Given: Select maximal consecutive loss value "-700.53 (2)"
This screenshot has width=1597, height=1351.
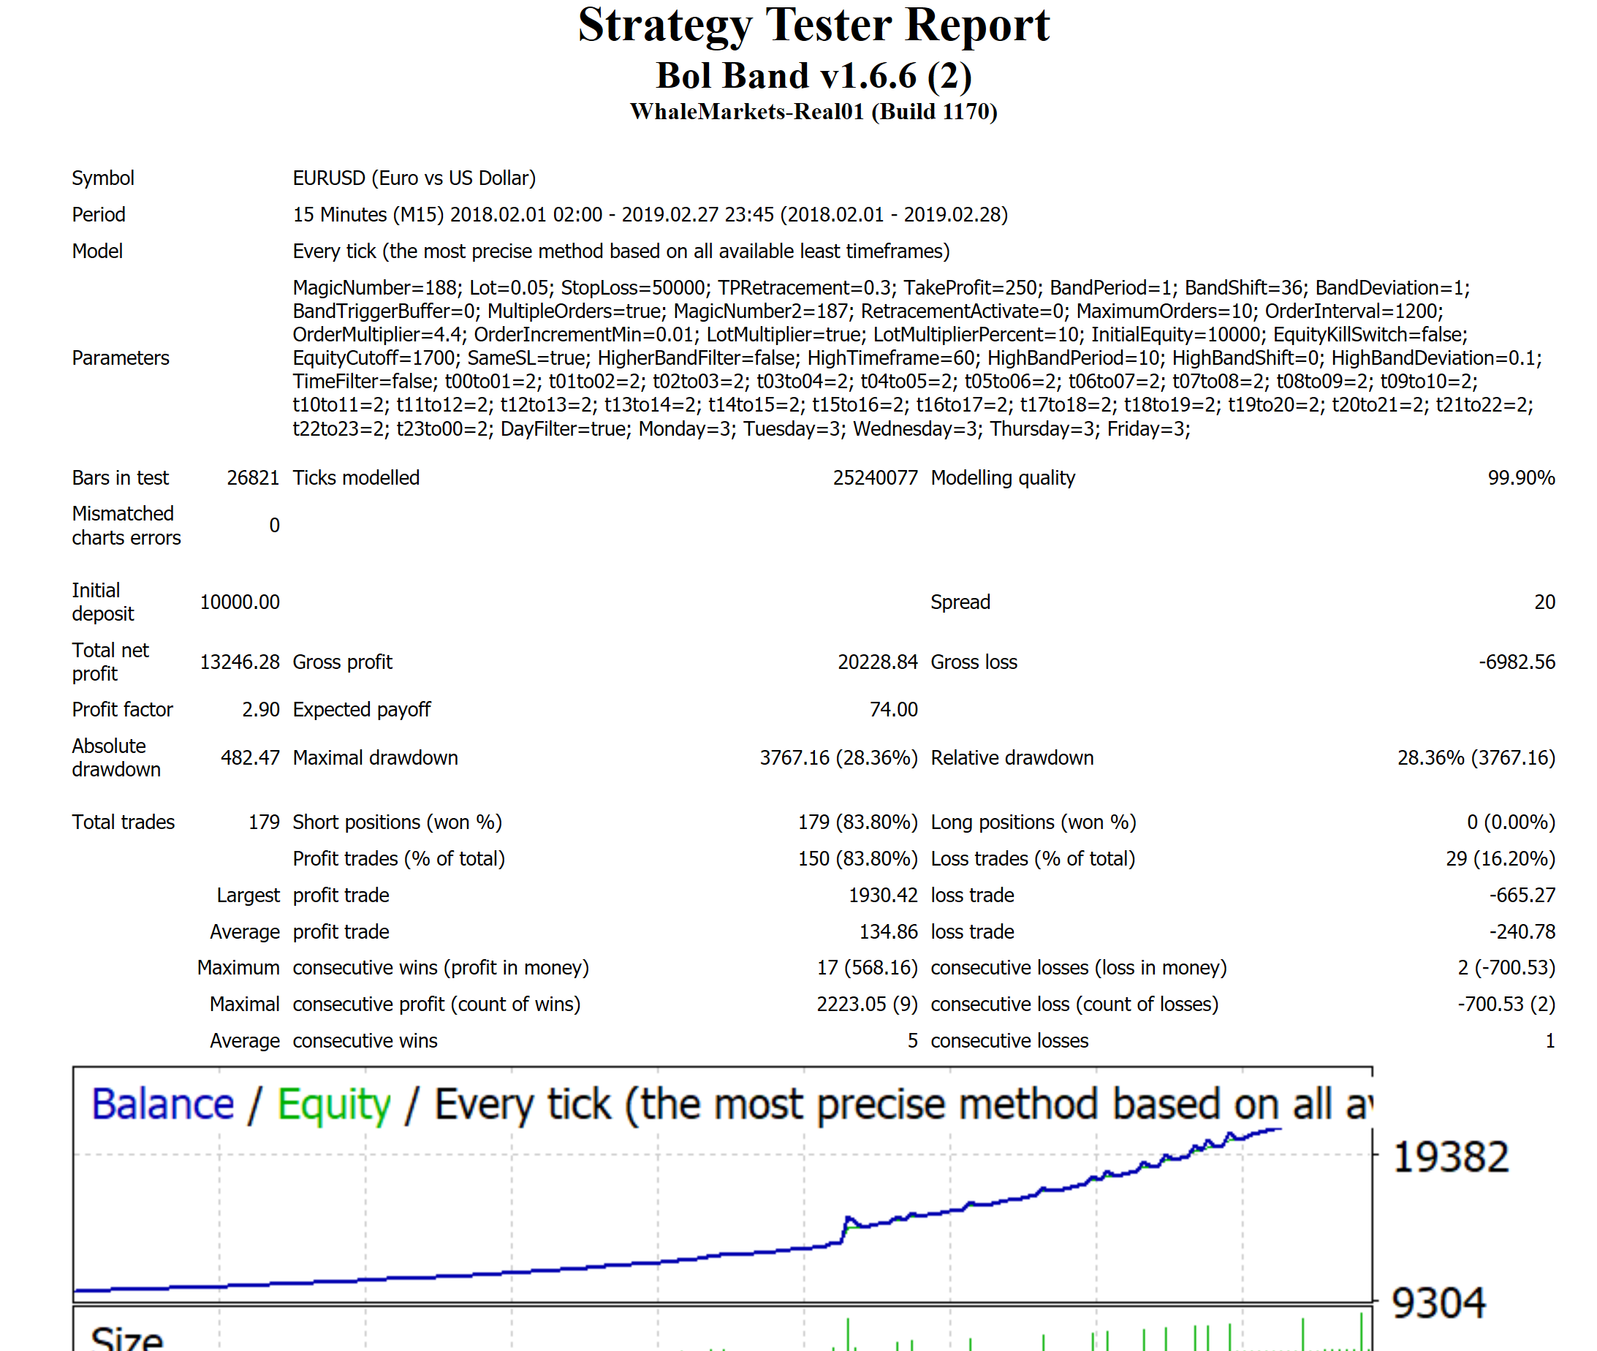Looking at the screenshot, I should (x=1506, y=1004).
